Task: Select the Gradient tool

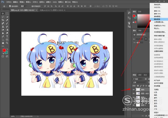Action: click(7, 30)
